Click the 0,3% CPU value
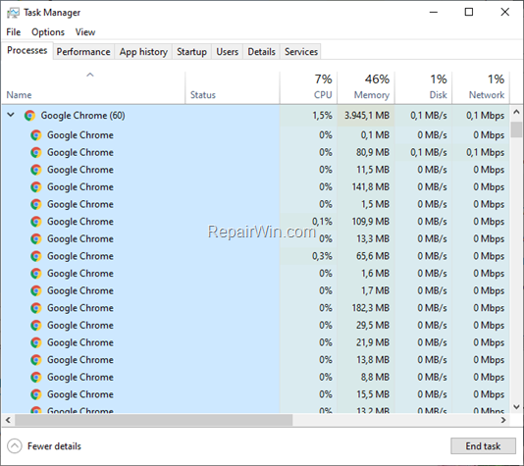 coord(322,256)
